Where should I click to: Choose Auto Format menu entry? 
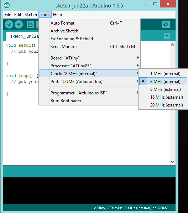pyautogui.click(x=89, y=23)
